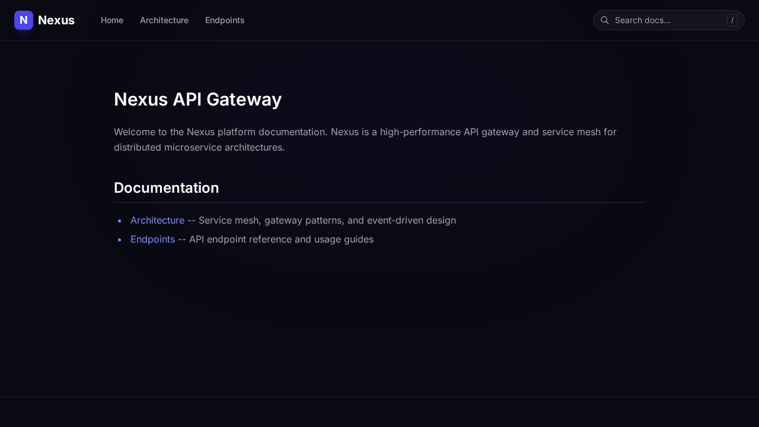Focus the Search docs input field
759x427 pixels.
[x=667, y=20]
